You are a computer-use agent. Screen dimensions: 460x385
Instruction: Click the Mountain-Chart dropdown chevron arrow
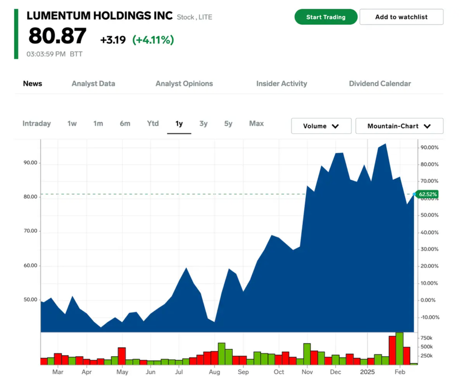(x=427, y=126)
